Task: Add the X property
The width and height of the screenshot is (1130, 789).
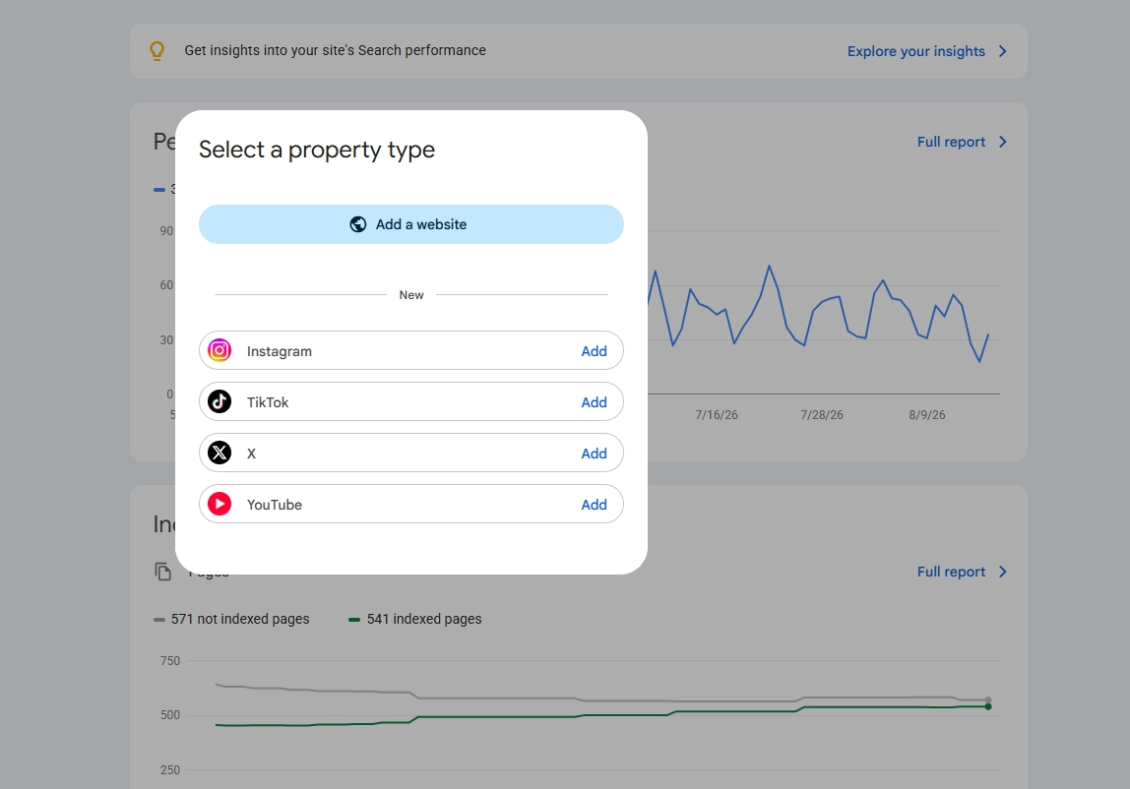Action: (x=594, y=454)
